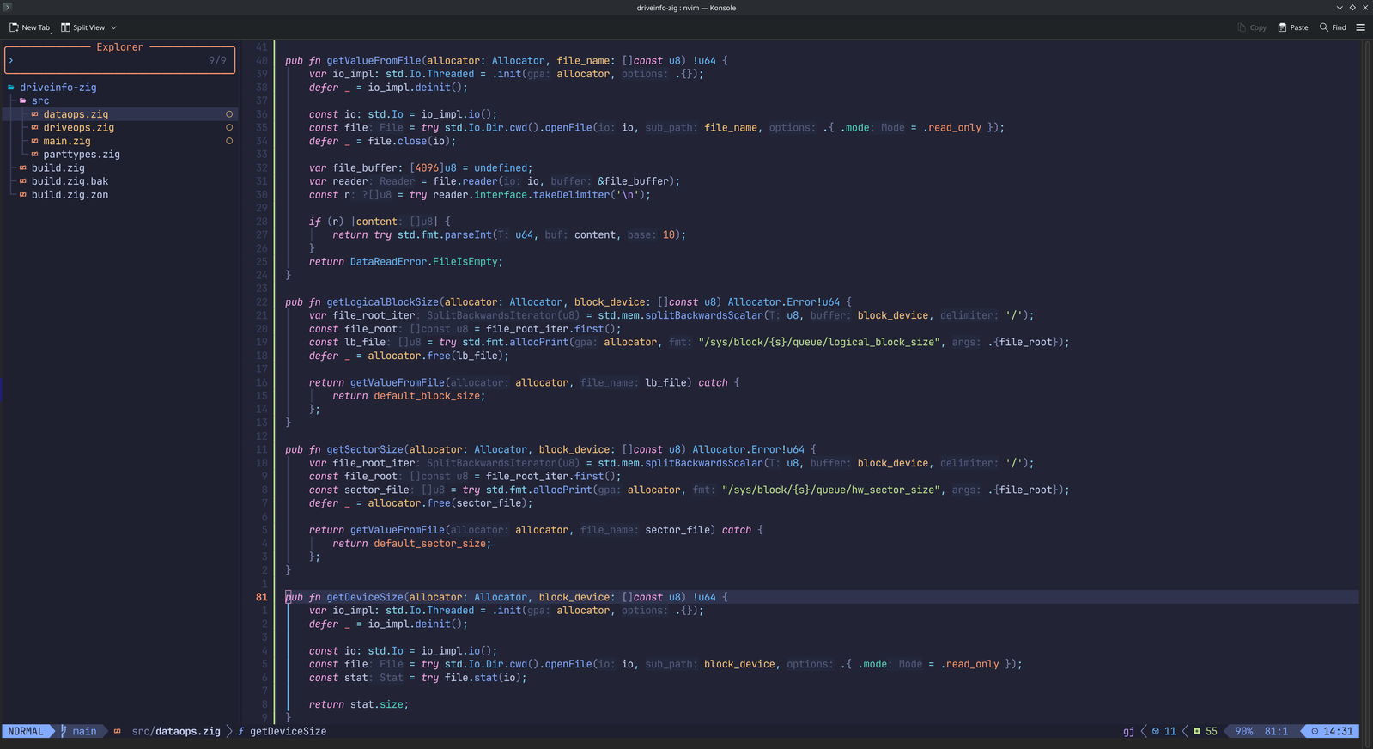
Task: Open the Split View dropdown arrow
Action: (113, 27)
